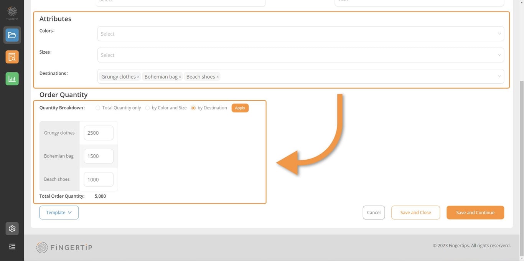Toggle the sidebar menu list icon

click(12, 246)
